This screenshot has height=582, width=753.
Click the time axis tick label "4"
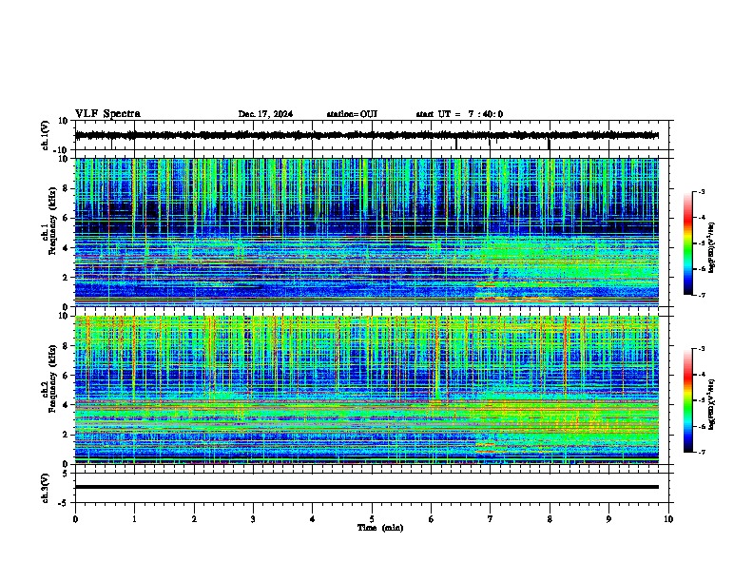[313, 519]
